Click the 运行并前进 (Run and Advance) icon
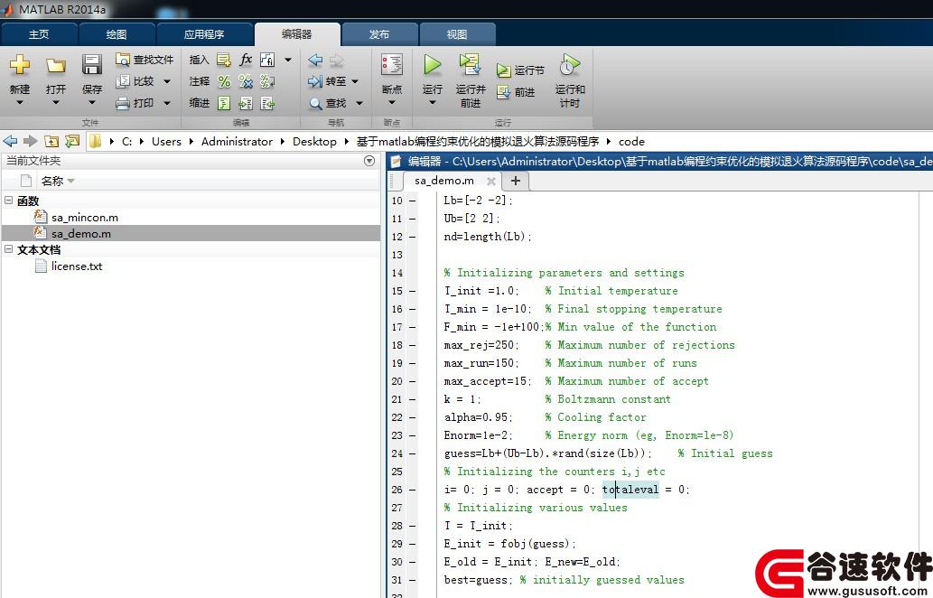The height and width of the screenshot is (598, 933). [470, 64]
